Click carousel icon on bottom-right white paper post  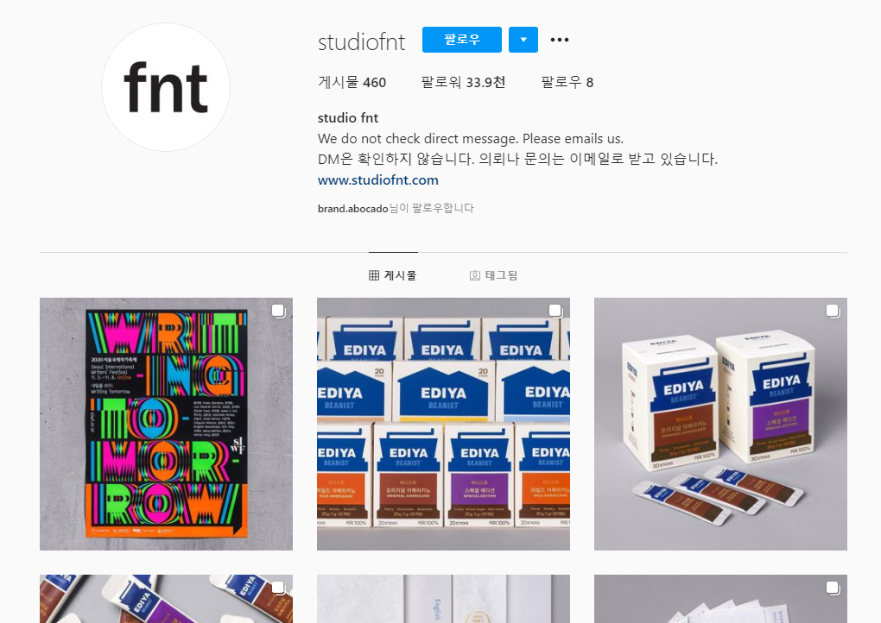[x=832, y=587]
